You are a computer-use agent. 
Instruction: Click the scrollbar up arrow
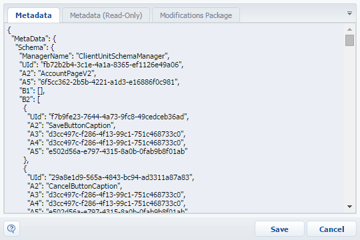pyautogui.click(x=349, y=29)
